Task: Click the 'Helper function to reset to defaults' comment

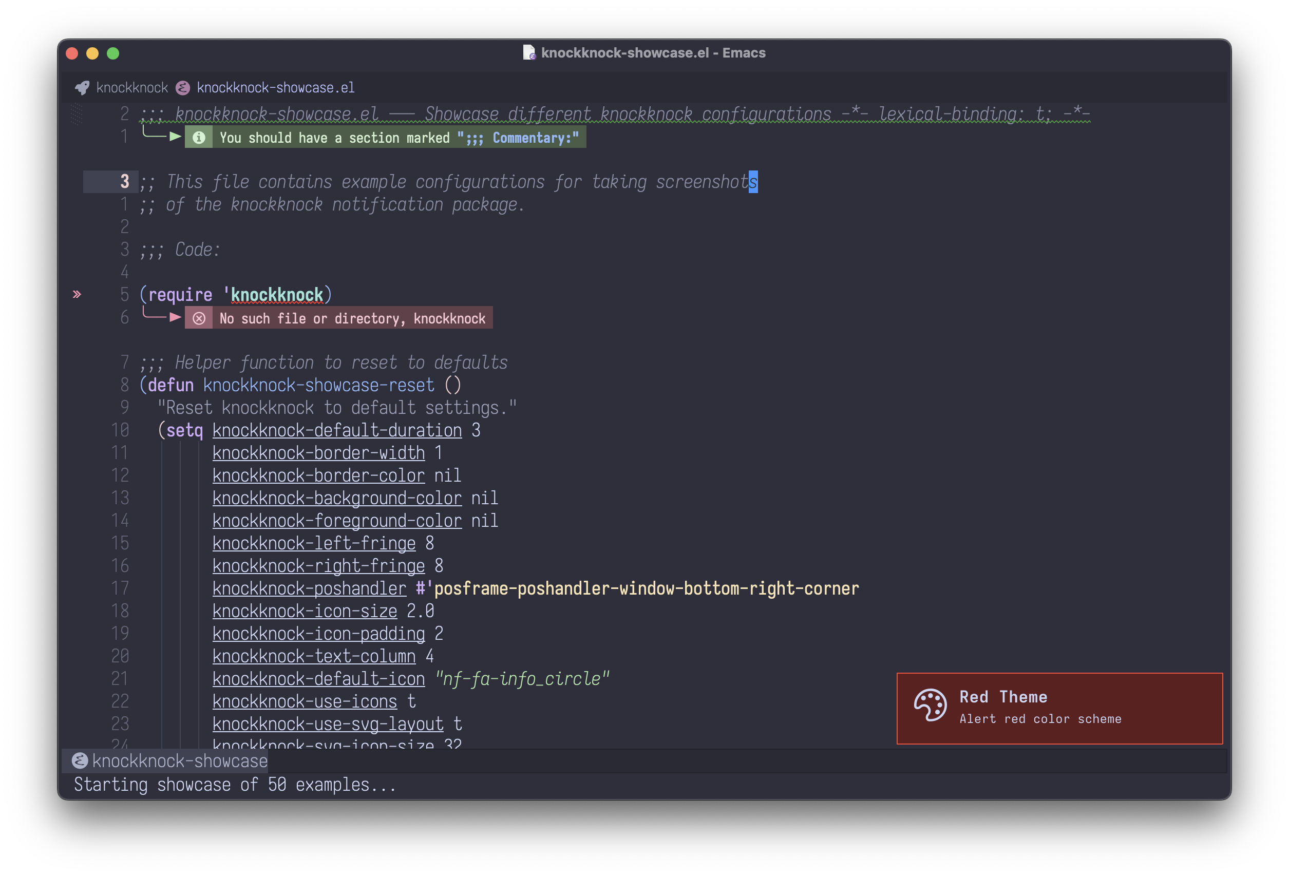Action: [x=341, y=363]
